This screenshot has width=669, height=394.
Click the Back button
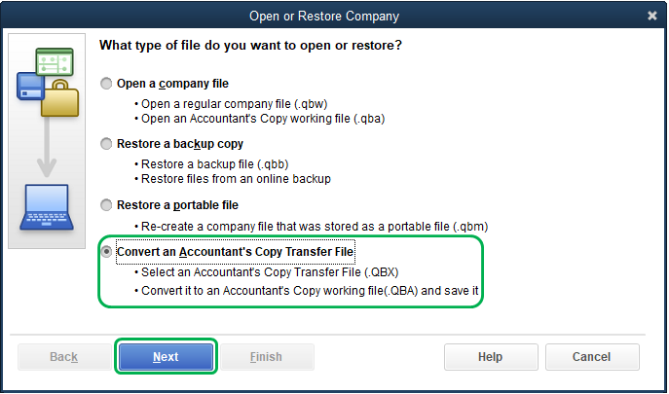pyautogui.click(x=63, y=357)
